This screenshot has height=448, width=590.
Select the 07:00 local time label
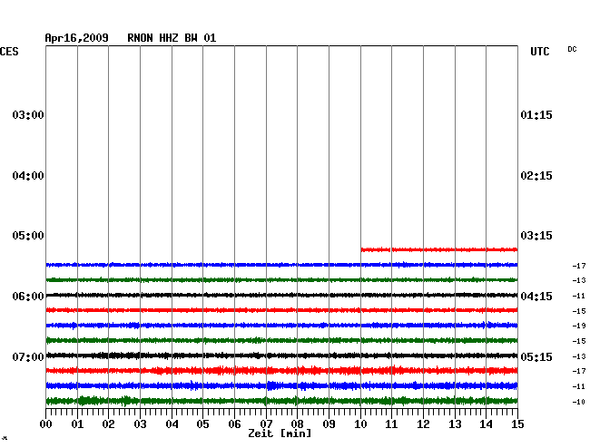coord(28,357)
